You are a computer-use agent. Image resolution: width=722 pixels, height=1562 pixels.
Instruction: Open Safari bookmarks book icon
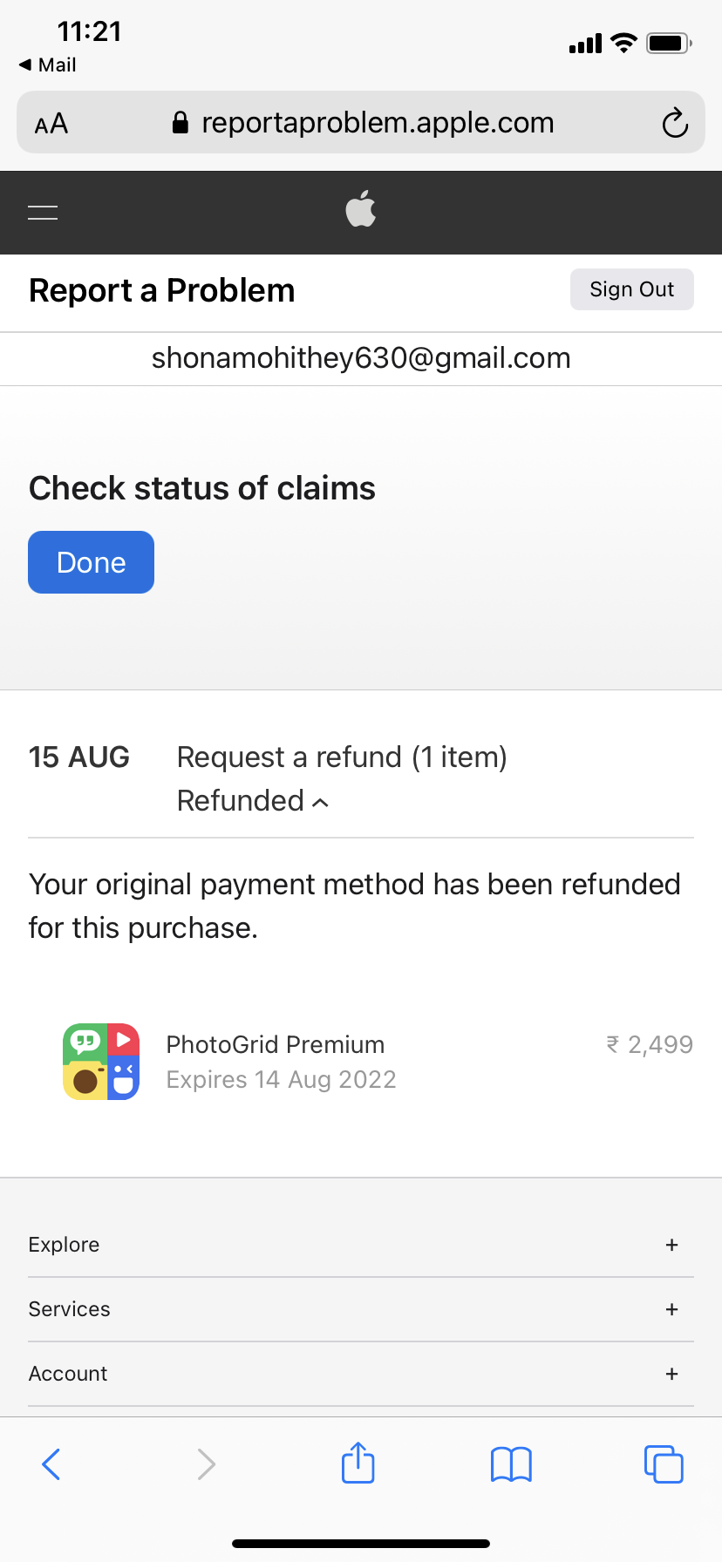click(x=511, y=1464)
